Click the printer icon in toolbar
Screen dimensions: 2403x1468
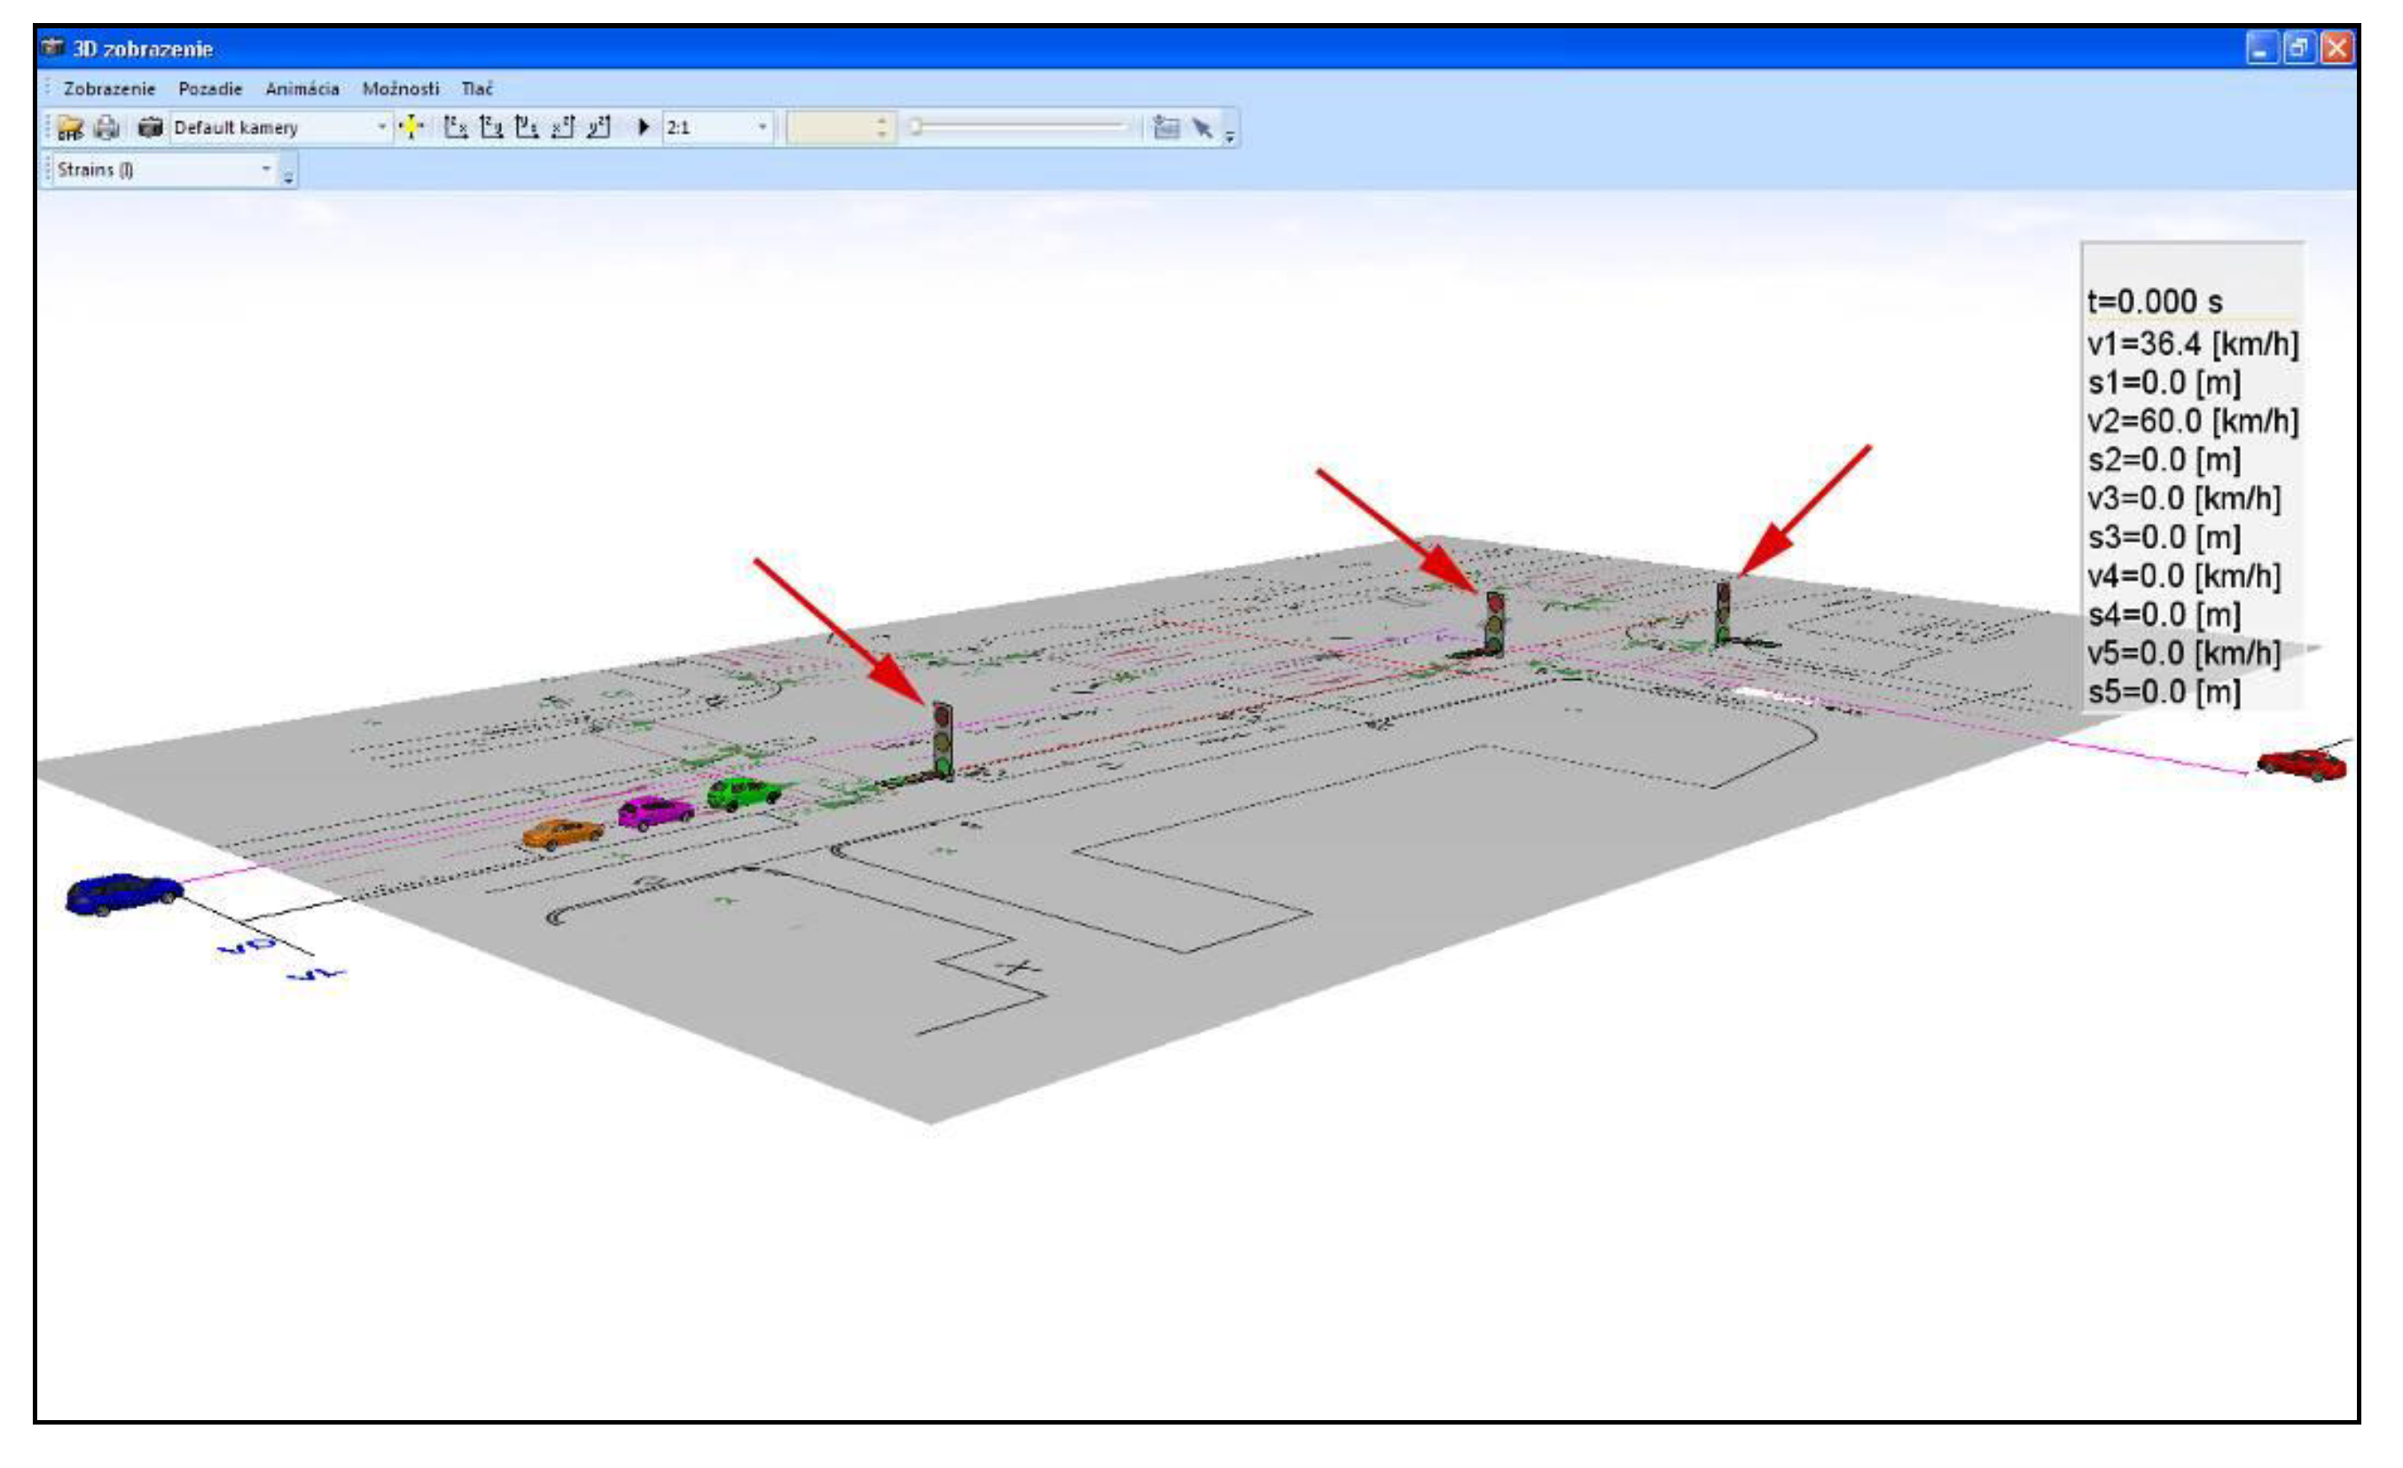(107, 128)
